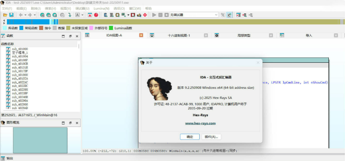The height and width of the screenshot is (161, 345).
Task: Click the jump back arrow in toolbar
Action: point(21,15)
